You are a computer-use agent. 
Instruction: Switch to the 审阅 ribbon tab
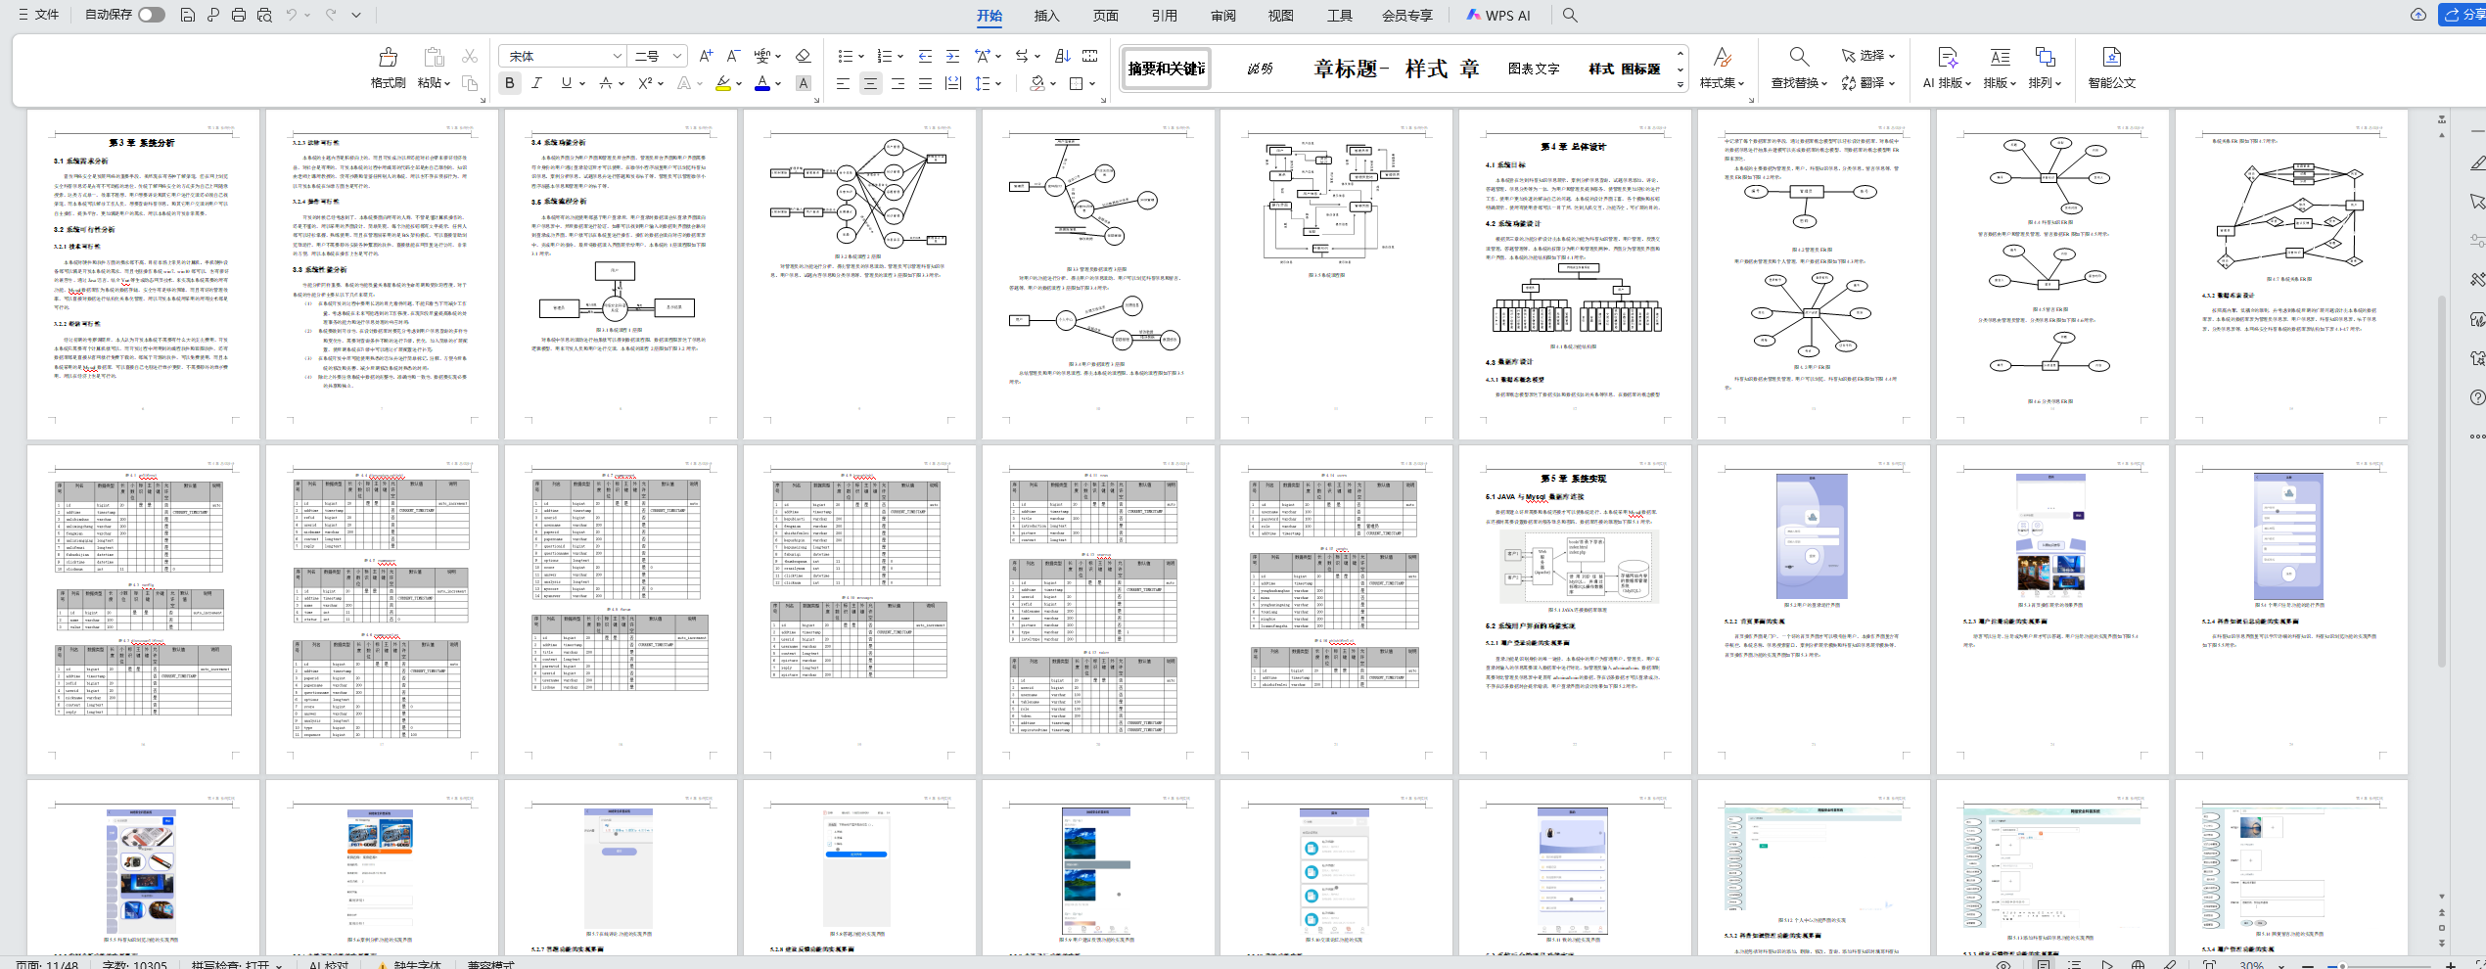click(x=1222, y=16)
